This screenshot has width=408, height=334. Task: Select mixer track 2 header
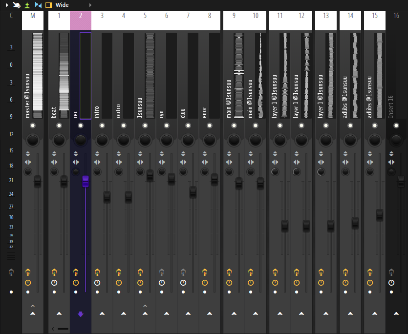(x=81, y=21)
